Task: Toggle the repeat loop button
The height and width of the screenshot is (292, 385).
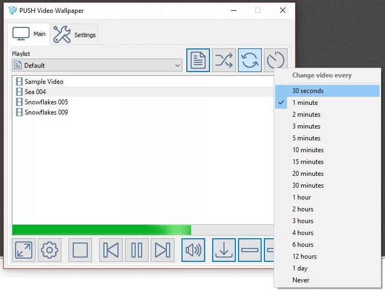Action: pyautogui.click(x=250, y=60)
